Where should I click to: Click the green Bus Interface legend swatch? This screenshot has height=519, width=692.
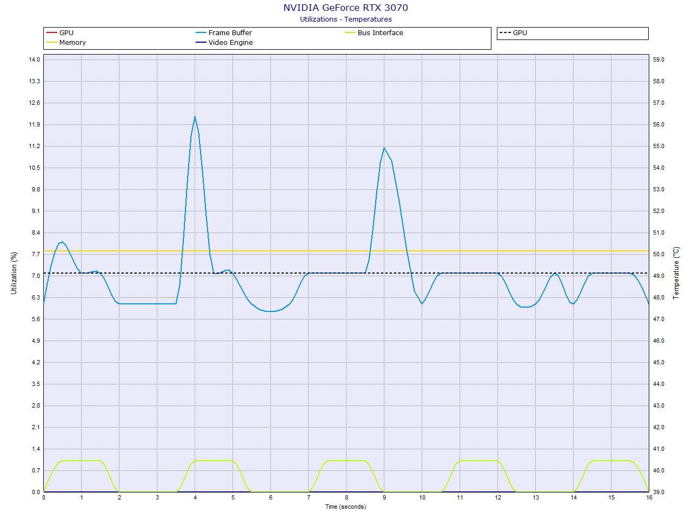[x=350, y=33]
